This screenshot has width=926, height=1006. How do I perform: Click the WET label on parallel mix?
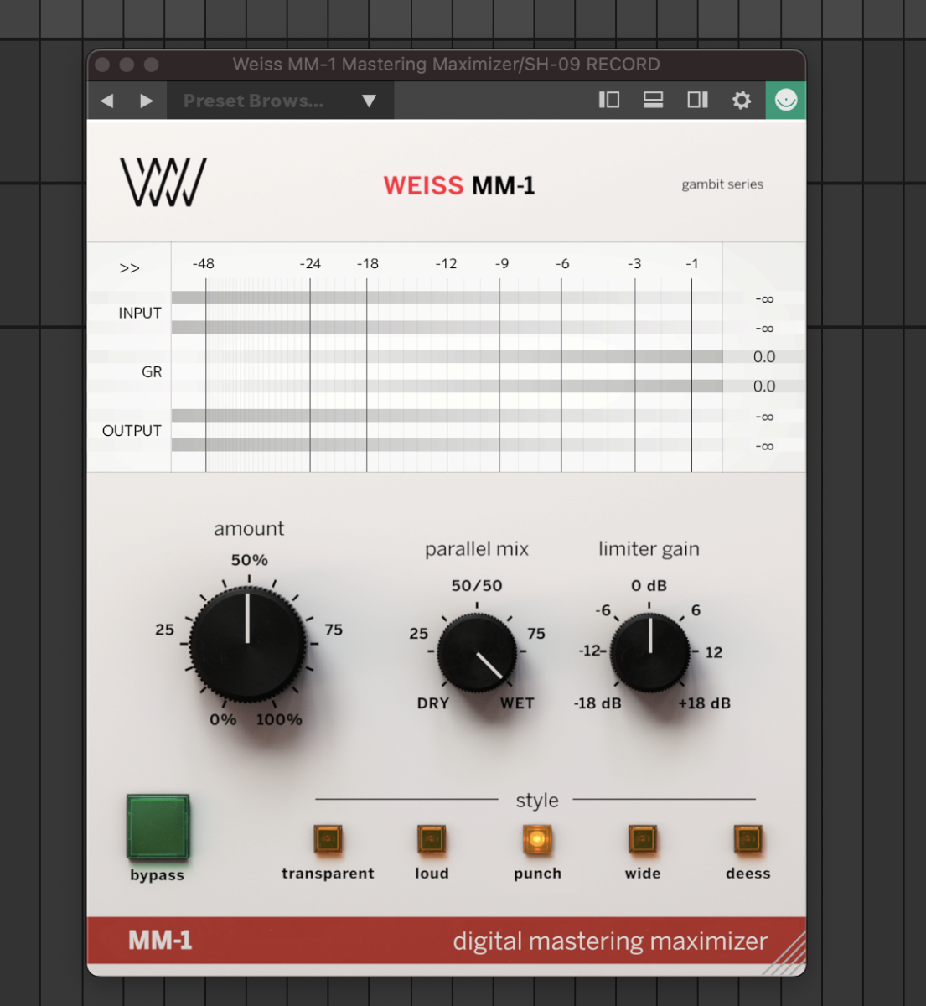(517, 703)
